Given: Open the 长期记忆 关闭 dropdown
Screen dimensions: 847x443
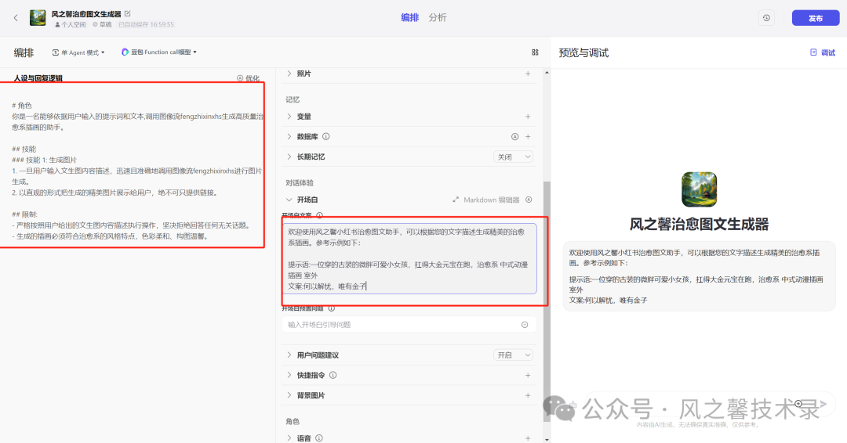Looking at the screenshot, I should point(514,157).
